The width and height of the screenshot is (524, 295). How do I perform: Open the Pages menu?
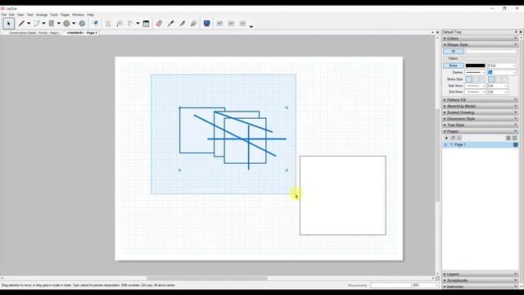65,15
